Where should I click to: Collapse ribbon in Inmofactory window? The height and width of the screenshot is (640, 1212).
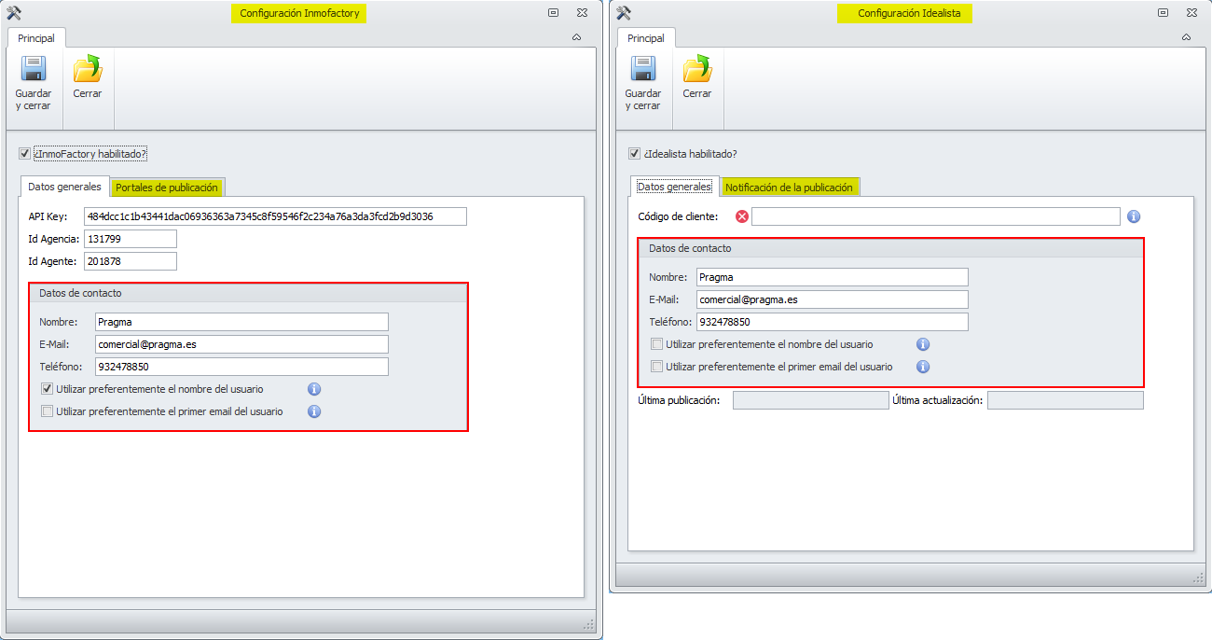click(576, 37)
